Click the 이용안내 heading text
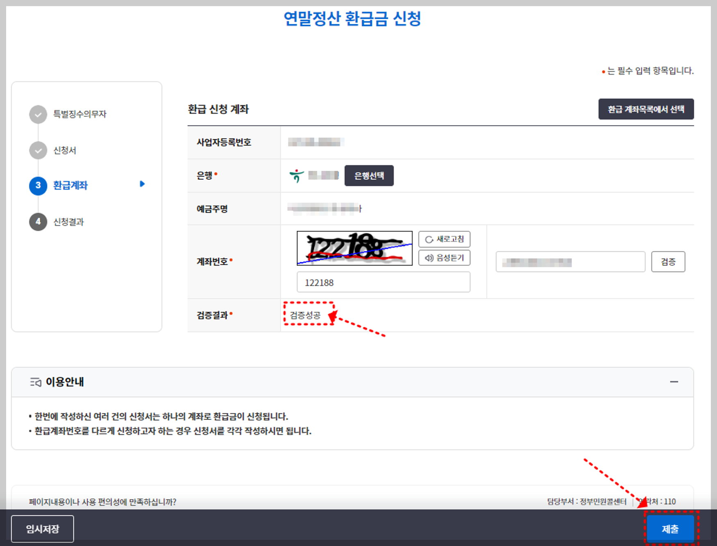Viewport: 717px width, 546px height. pos(65,382)
